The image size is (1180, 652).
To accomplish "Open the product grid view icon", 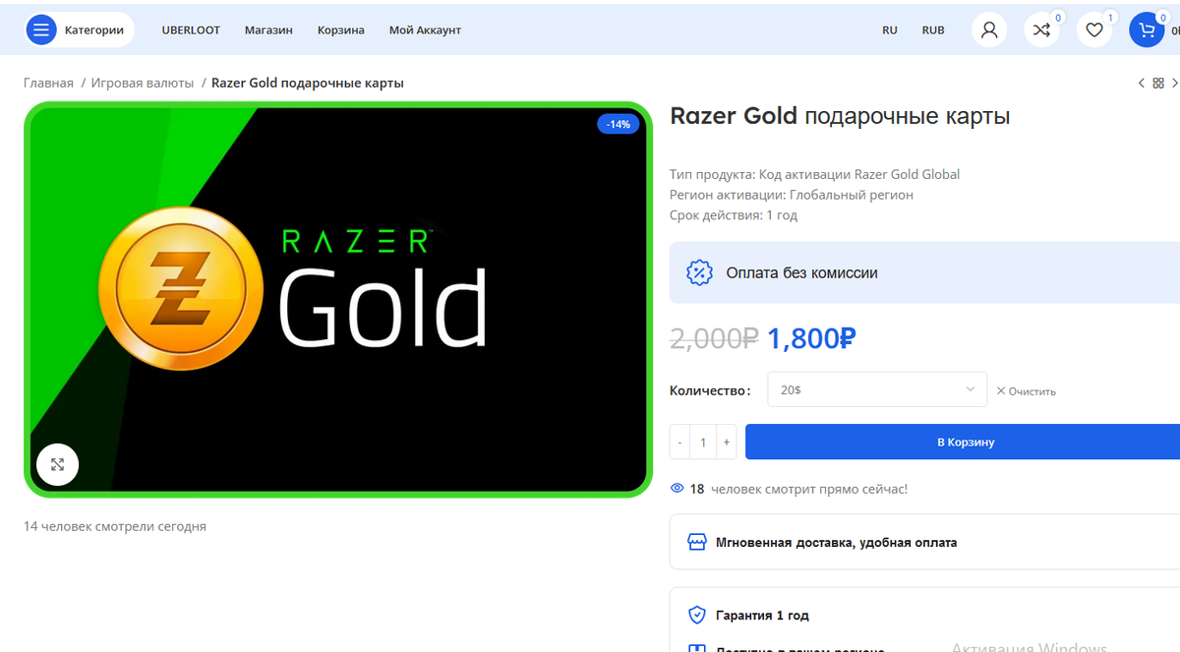I will (1158, 84).
